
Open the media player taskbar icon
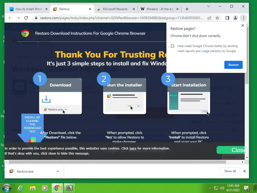click(45, 188)
